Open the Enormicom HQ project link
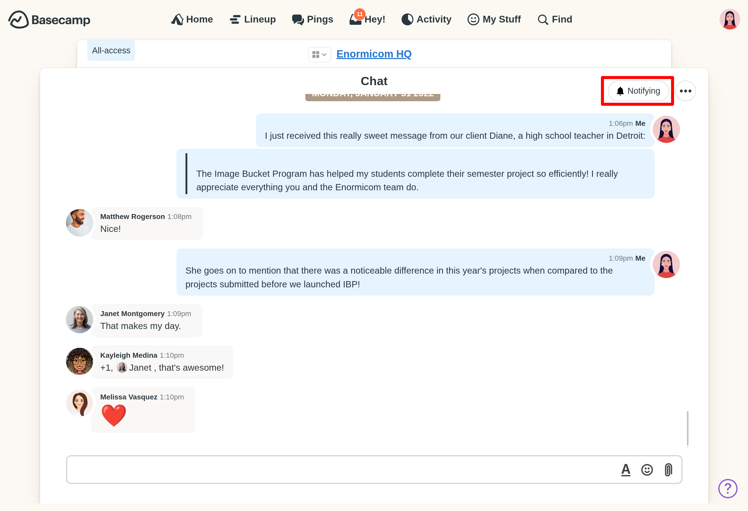The width and height of the screenshot is (748, 511). pyautogui.click(x=374, y=54)
